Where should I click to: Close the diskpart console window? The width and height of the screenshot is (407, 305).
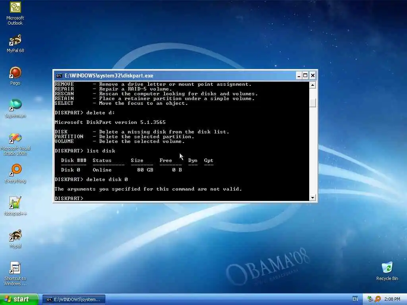[x=313, y=76]
